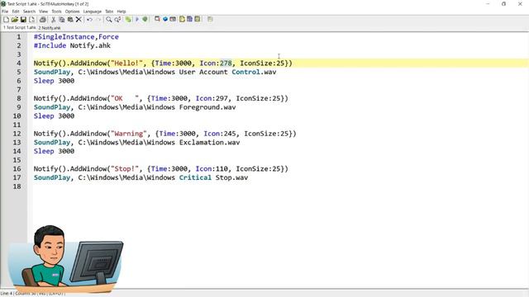
Task: Click the status bar line and column text
Action: coord(33,294)
